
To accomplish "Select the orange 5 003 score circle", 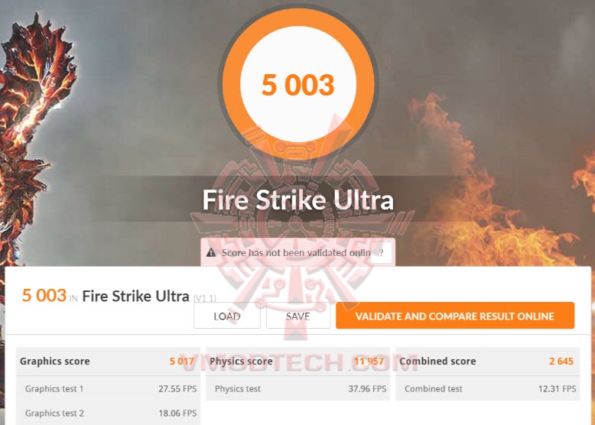I will click(x=298, y=84).
